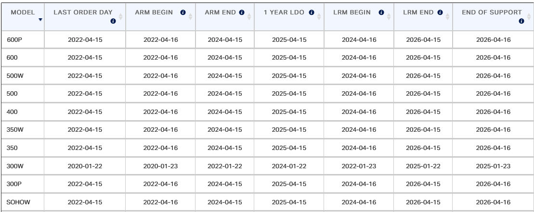
Task: Sort by LRM End sort arrows
Action: (447, 16)
